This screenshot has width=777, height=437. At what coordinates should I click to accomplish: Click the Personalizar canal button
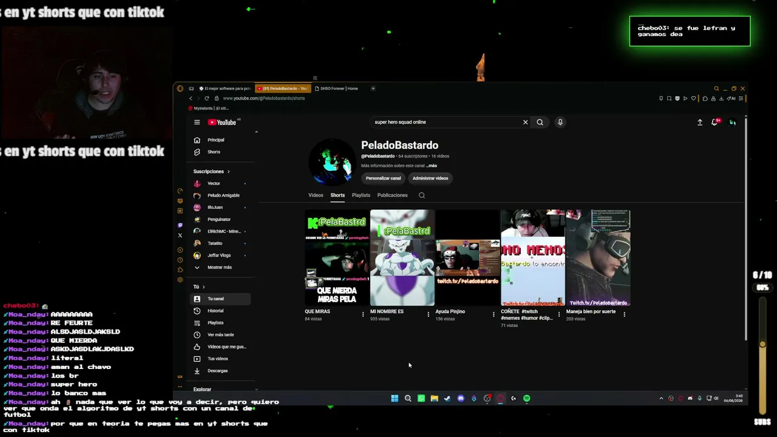tap(383, 178)
